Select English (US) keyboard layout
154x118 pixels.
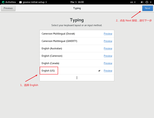point(77,71)
